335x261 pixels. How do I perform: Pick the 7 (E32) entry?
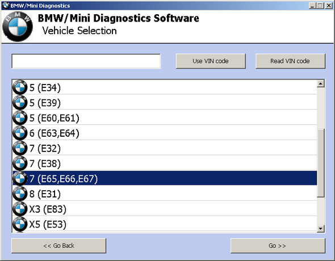165,148
